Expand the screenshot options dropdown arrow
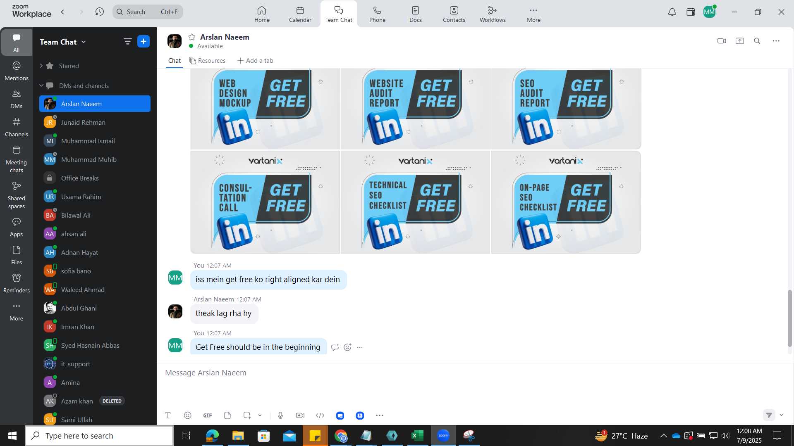Viewport: 794px width, 446px height. point(260,415)
